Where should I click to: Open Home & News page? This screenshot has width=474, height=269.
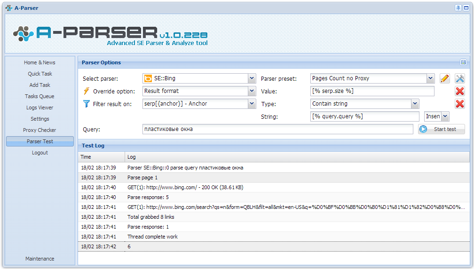click(x=39, y=62)
